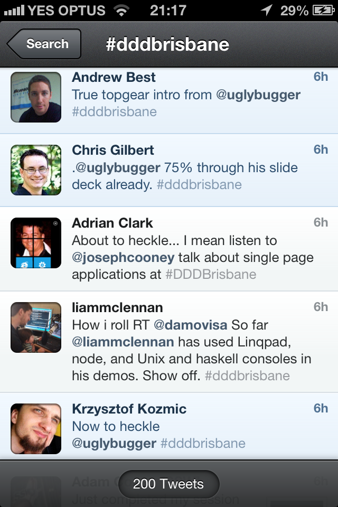Tap the location services arrow icon
This screenshot has width=338, height=507.
(267, 11)
